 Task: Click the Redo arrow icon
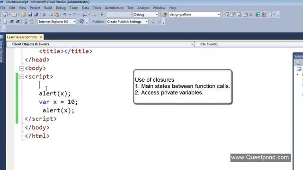click(x=75, y=15)
